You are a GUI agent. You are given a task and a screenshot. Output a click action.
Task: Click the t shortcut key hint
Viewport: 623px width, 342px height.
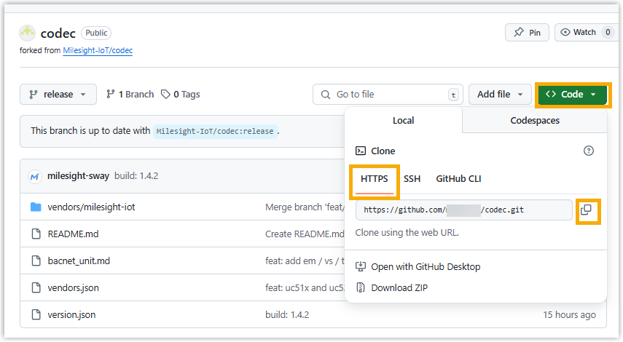(453, 95)
